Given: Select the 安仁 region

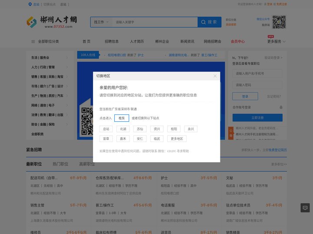Looking at the screenshot, I should tap(140, 139).
